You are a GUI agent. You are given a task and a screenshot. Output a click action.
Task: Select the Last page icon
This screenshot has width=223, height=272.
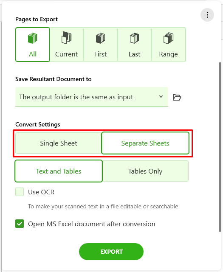click(134, 38)
